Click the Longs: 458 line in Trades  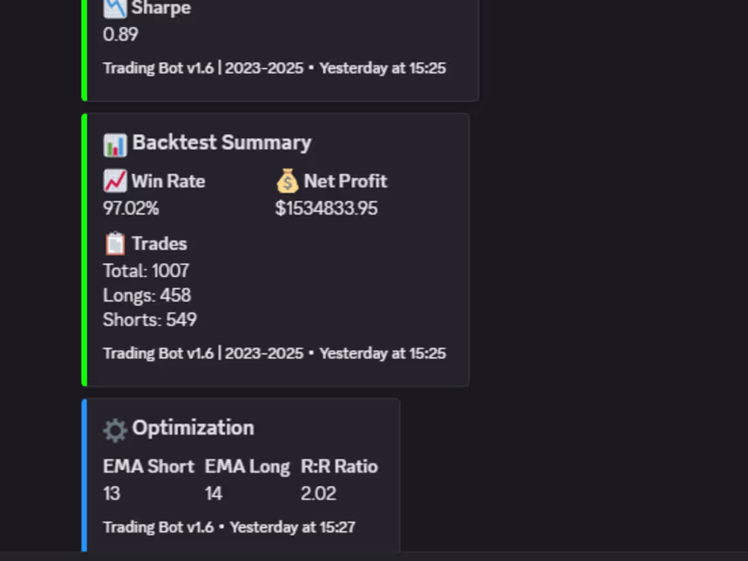147,295
